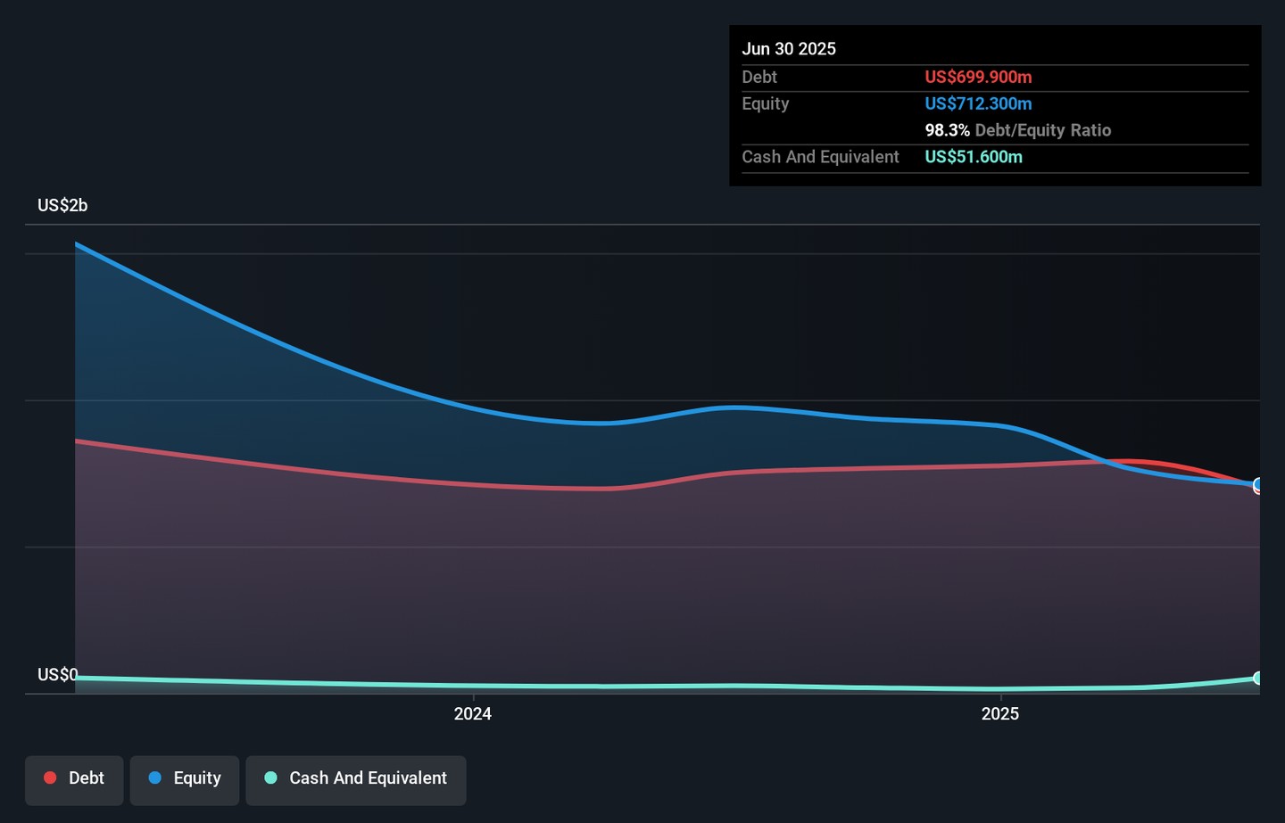Viewport: 1285px width, 823px height.
Task: Click the US$0 y-axis label
Action: [x=57, y=675]
